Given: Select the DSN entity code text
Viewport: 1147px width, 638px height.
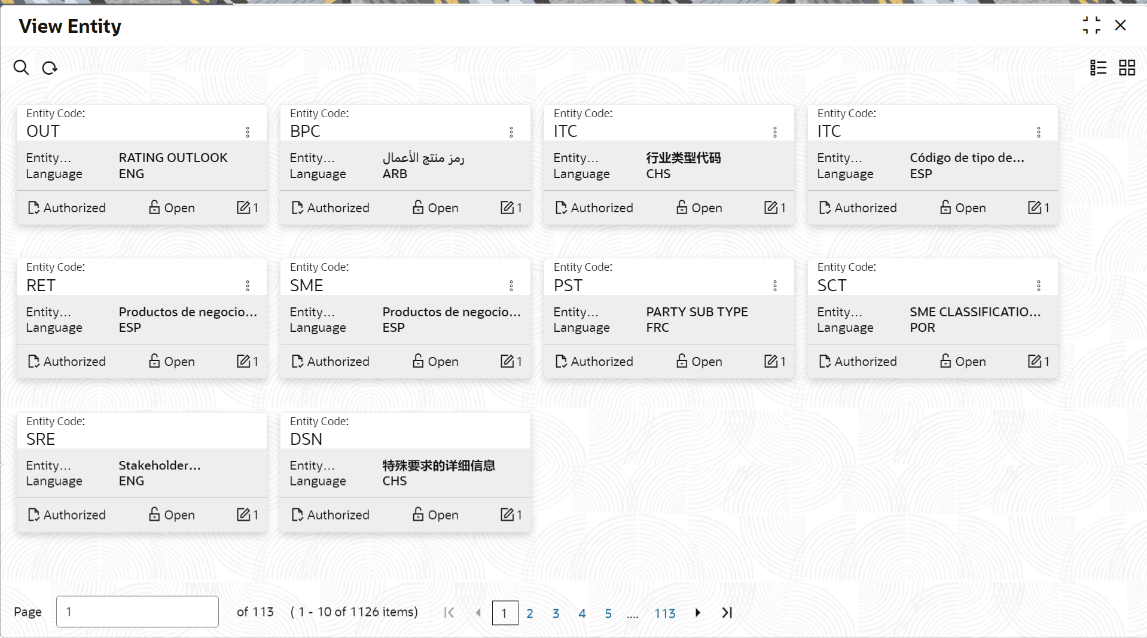Looking at the screenshot, I should tap(306, 439).
